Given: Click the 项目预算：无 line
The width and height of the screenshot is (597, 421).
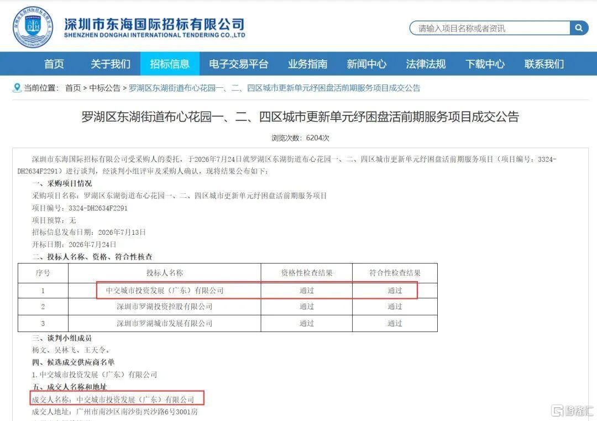Looking at the screenshot, I should click(54, 220).
